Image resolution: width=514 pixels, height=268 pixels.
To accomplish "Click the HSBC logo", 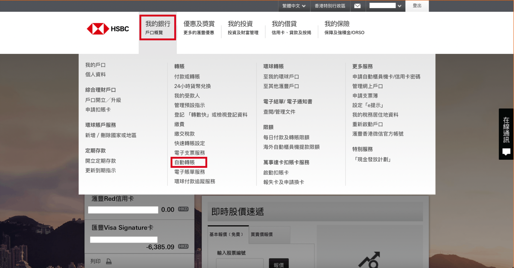I will (108, 29).
